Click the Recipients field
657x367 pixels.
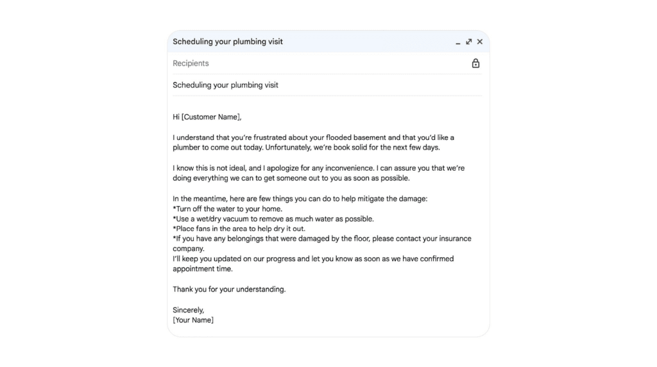pos(289,64)
